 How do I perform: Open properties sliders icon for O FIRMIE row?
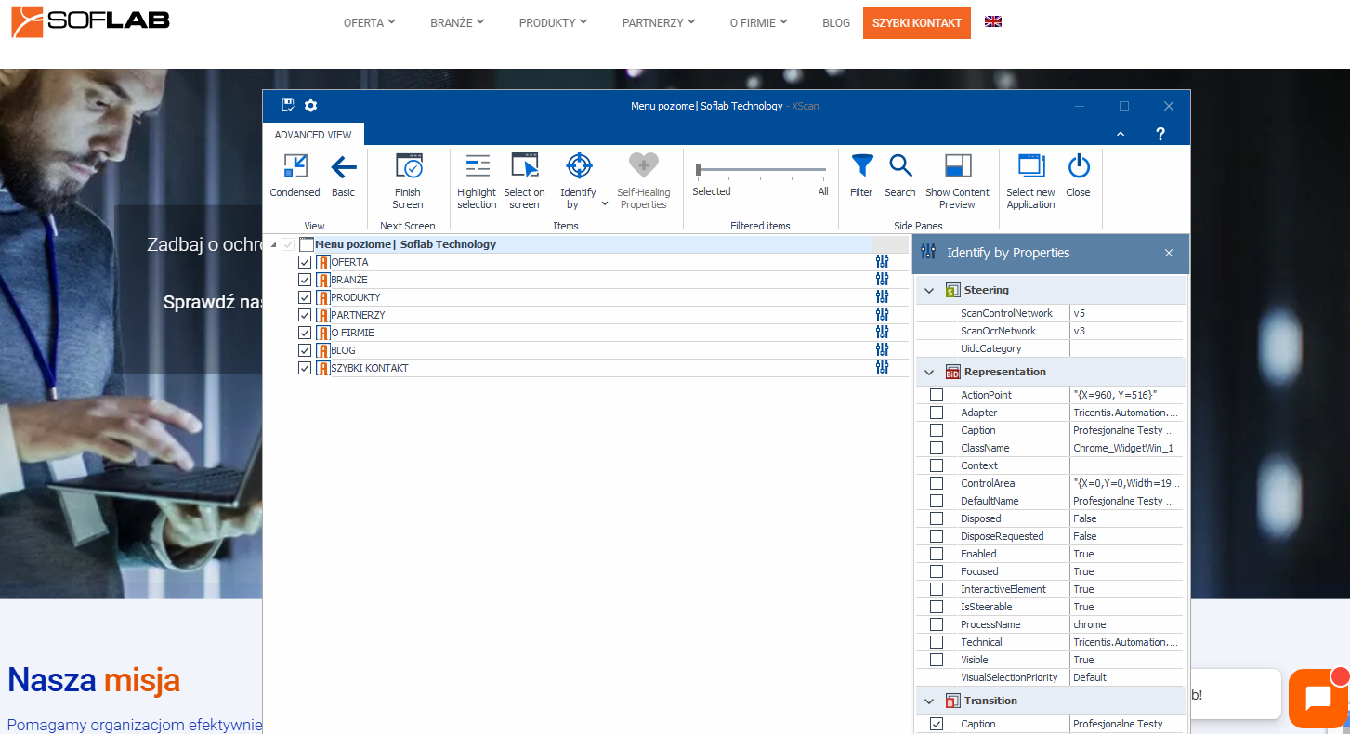(883, 333)
